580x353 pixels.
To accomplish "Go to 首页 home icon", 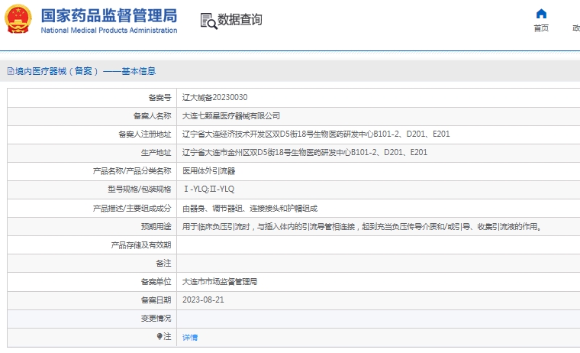I will pos(541,14).
